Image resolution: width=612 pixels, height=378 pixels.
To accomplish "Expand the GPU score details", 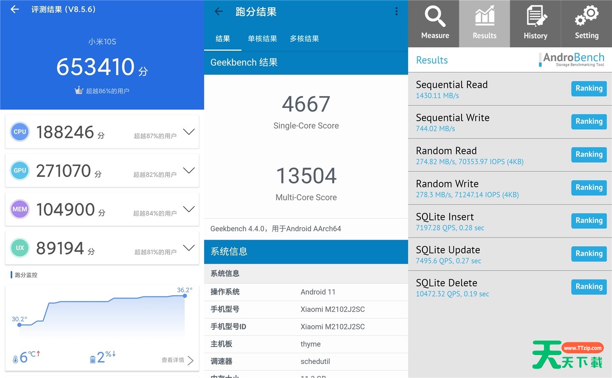I will click(189, 171).
